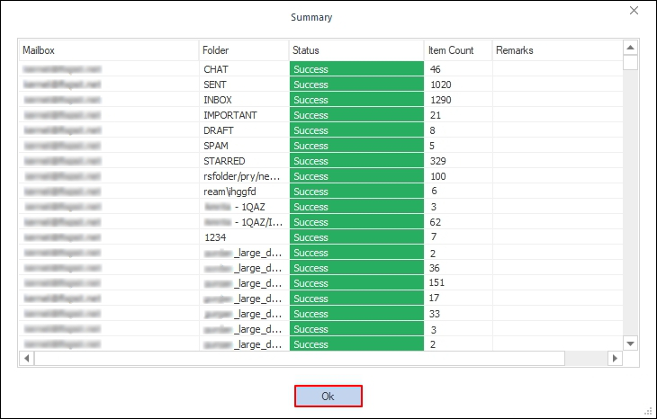Screen dimensions: 657x419
Task: Click Success status in the SPAM row
Action: [x=356, y=146]
